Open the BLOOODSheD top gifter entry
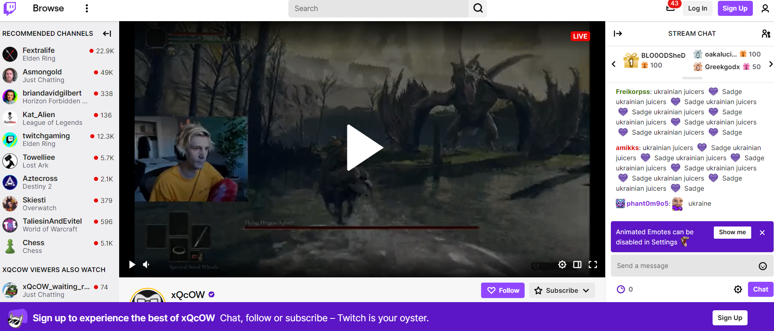 654,60
